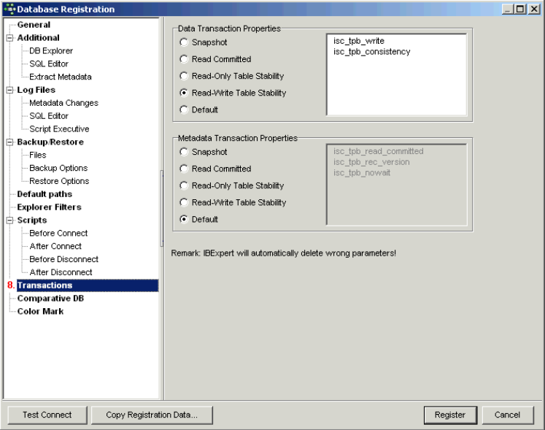Viewport: 545px width, 430px height.
Task: Click the Database Registration title bar icon
Action: (x=9, y=9)
